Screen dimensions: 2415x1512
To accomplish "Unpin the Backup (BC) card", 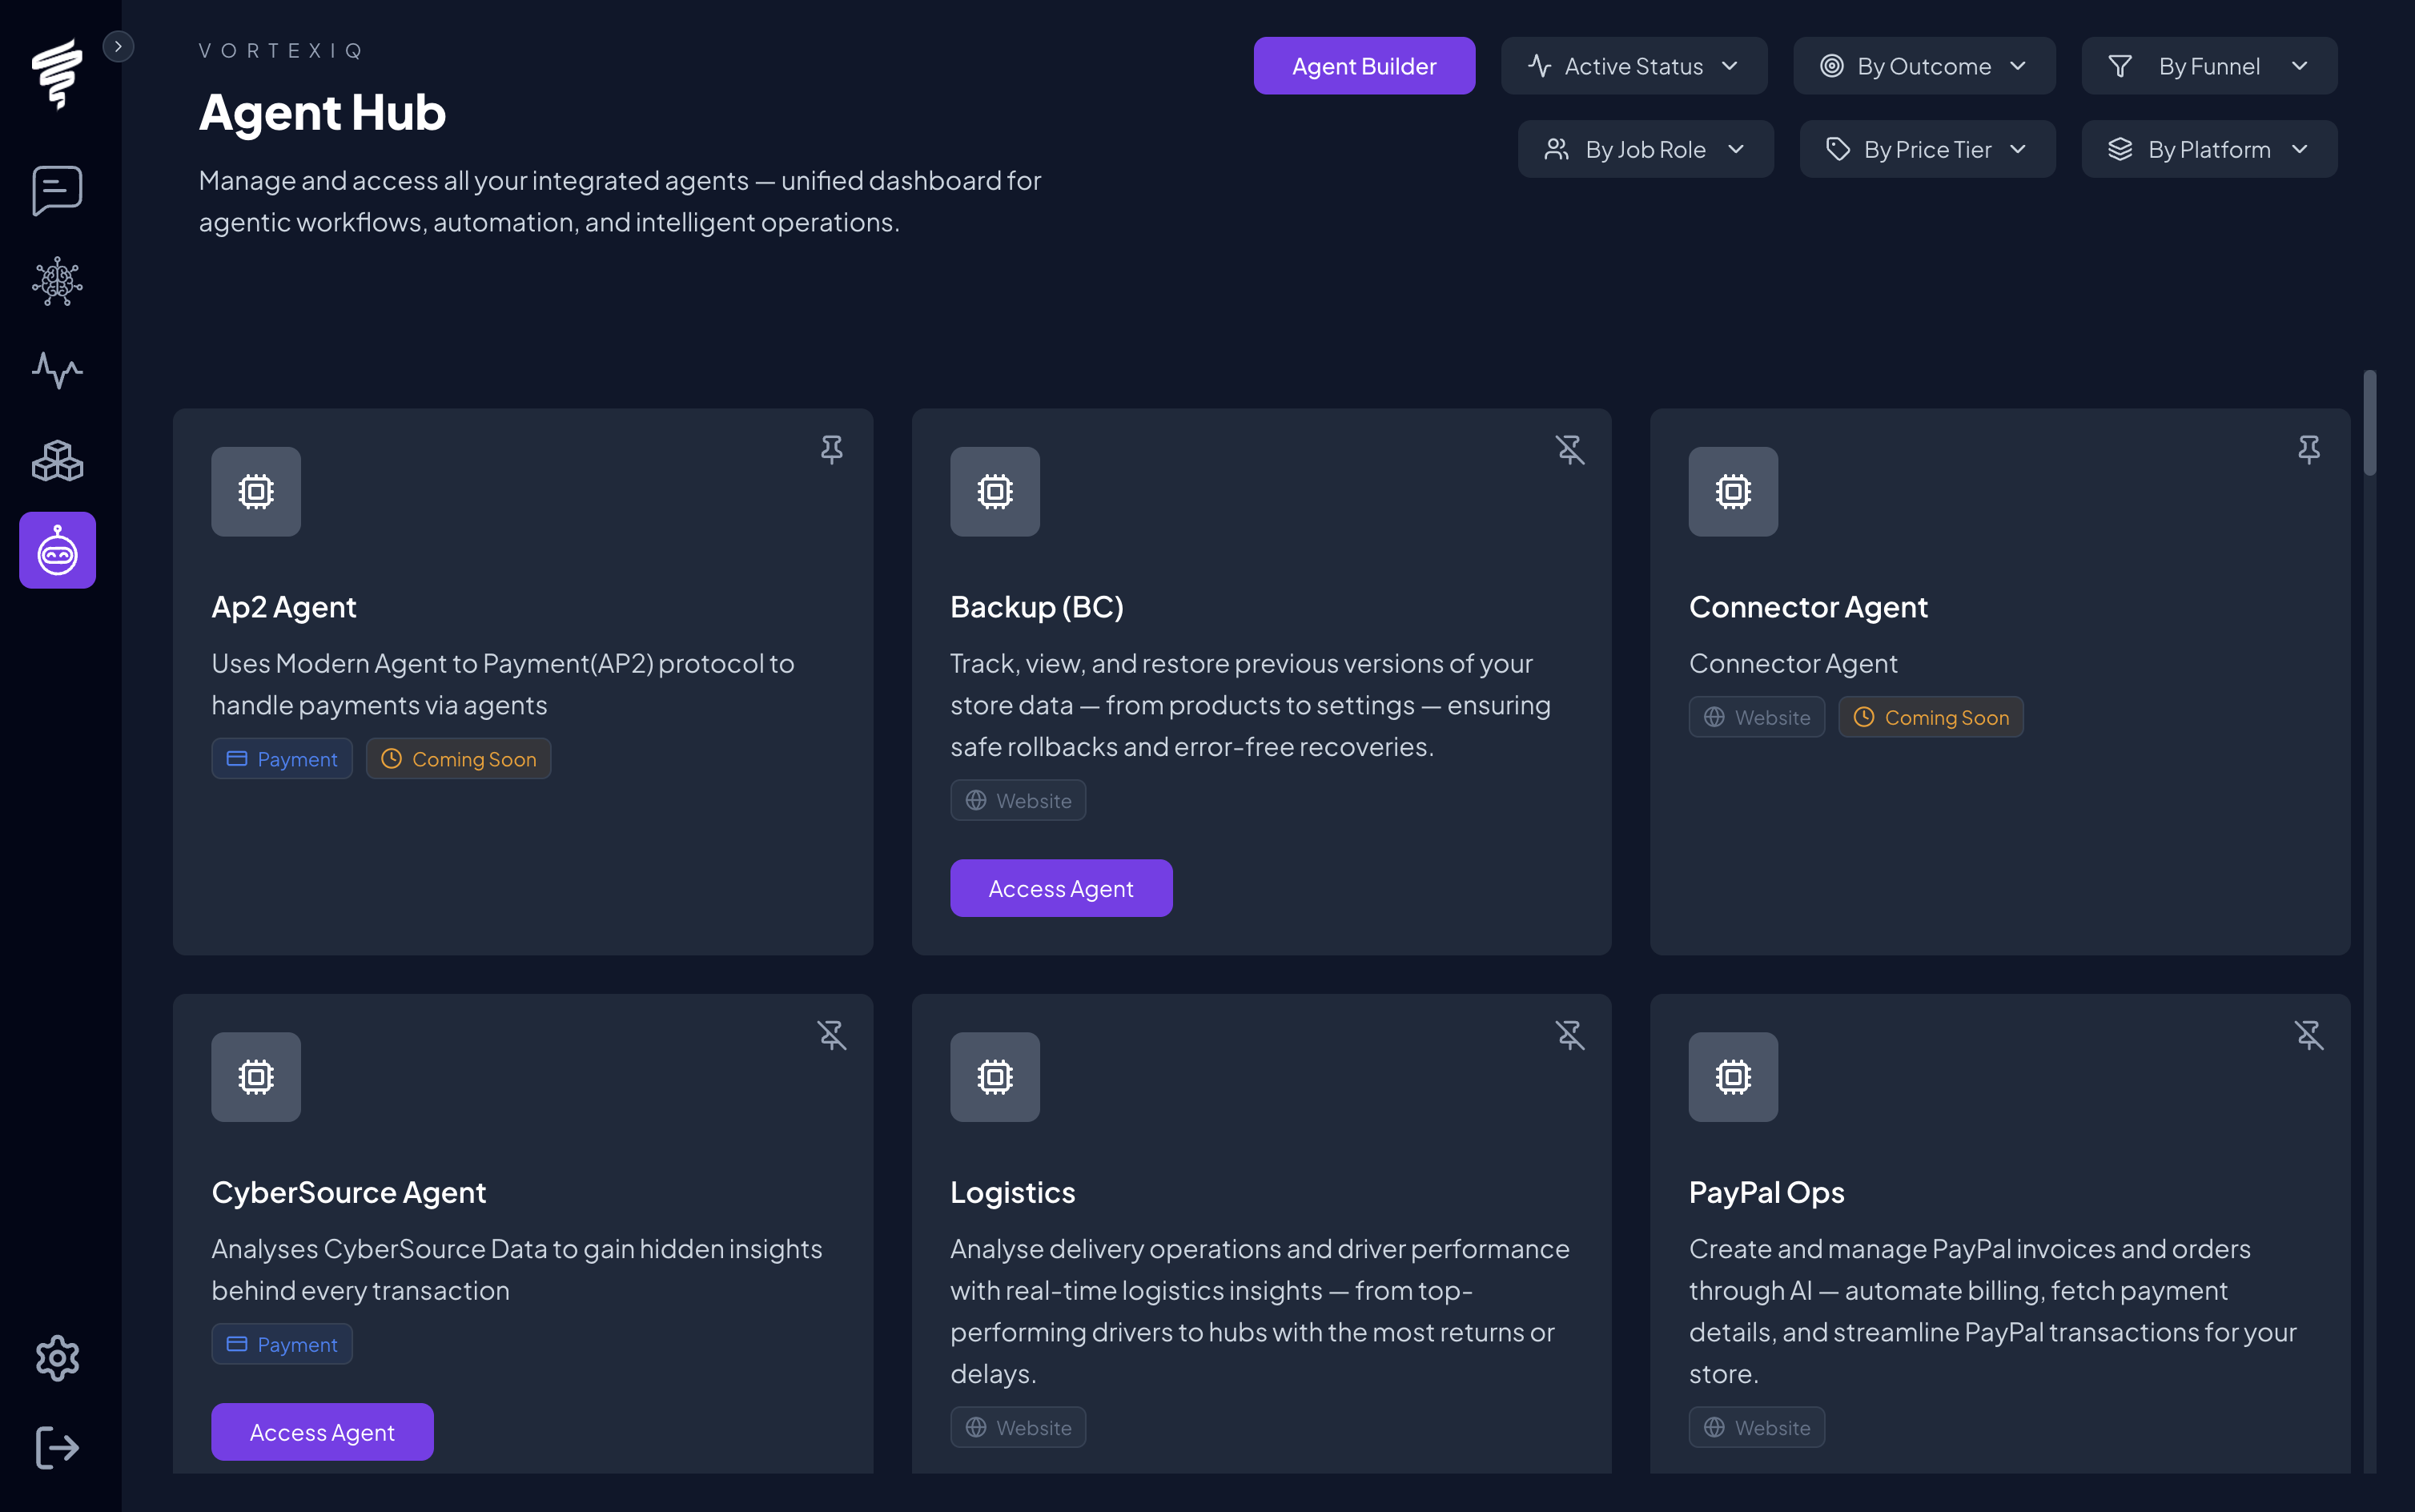I will [1569, 450].
